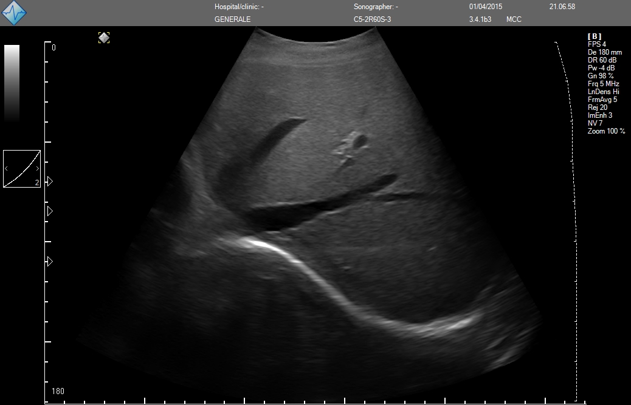The image size is (631, 405).
Task: Click the DR 60 dB dynamic range value
Action: pos(601,60)
